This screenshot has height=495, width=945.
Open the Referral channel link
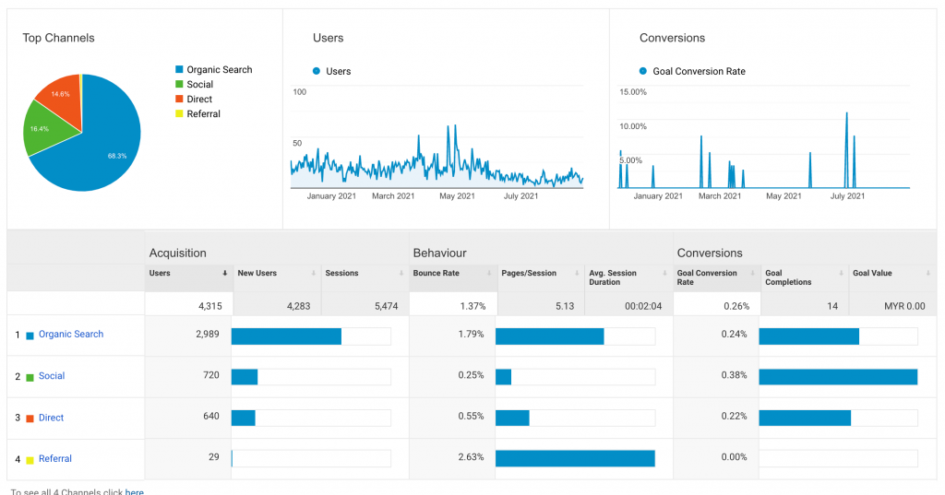(x=55, y=459)
